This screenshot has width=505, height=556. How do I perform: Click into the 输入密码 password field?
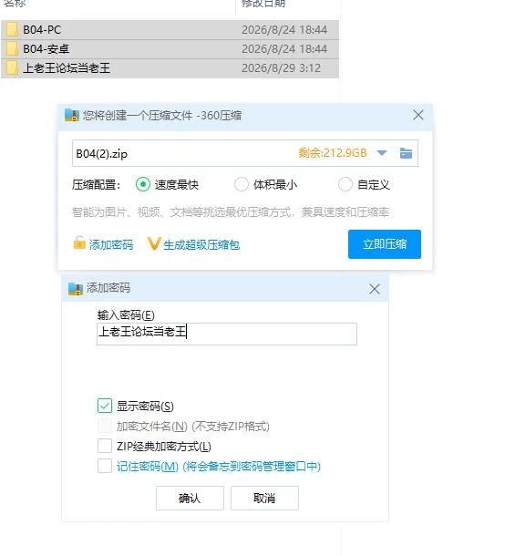[227, 334]
